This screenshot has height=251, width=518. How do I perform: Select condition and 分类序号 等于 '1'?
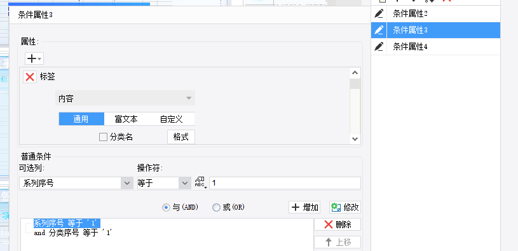pos(73,233)
